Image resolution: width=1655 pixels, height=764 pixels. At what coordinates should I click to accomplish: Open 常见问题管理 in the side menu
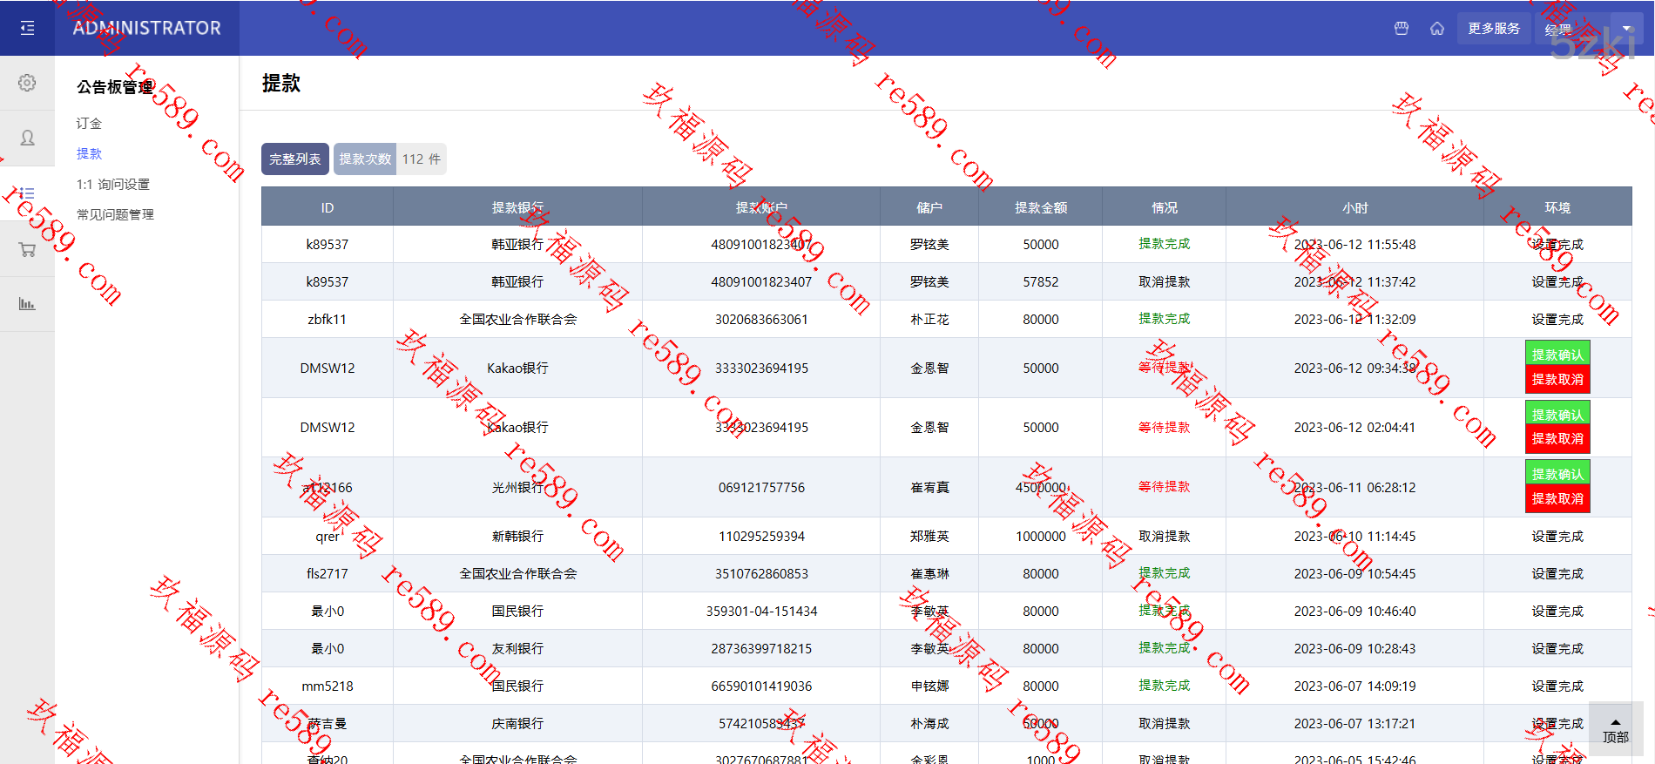115,214
